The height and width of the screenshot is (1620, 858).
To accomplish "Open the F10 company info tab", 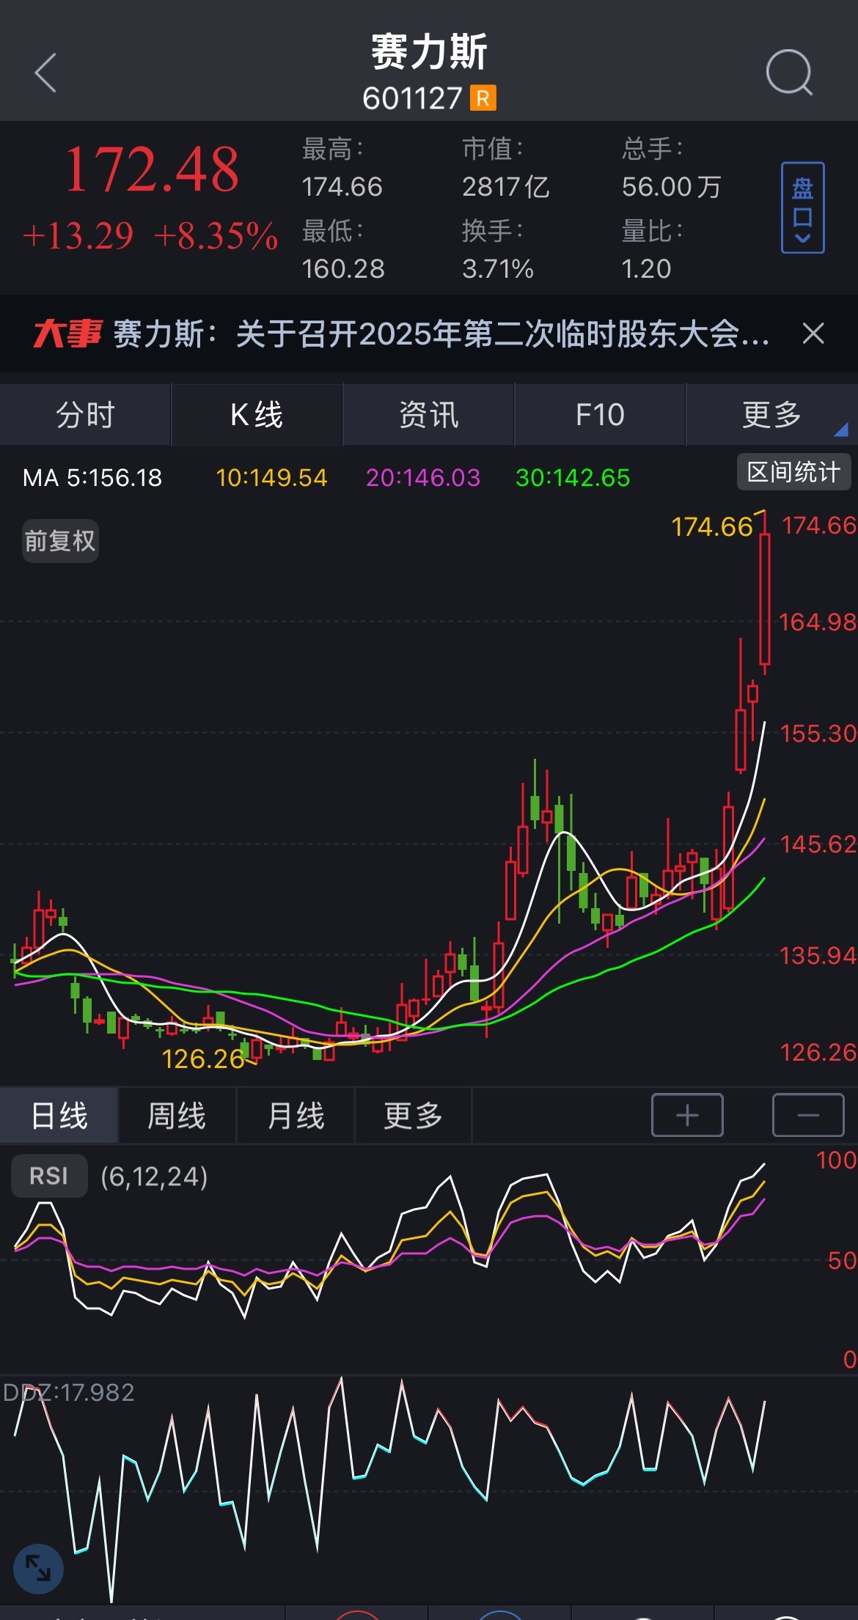I will coord(600,415).
